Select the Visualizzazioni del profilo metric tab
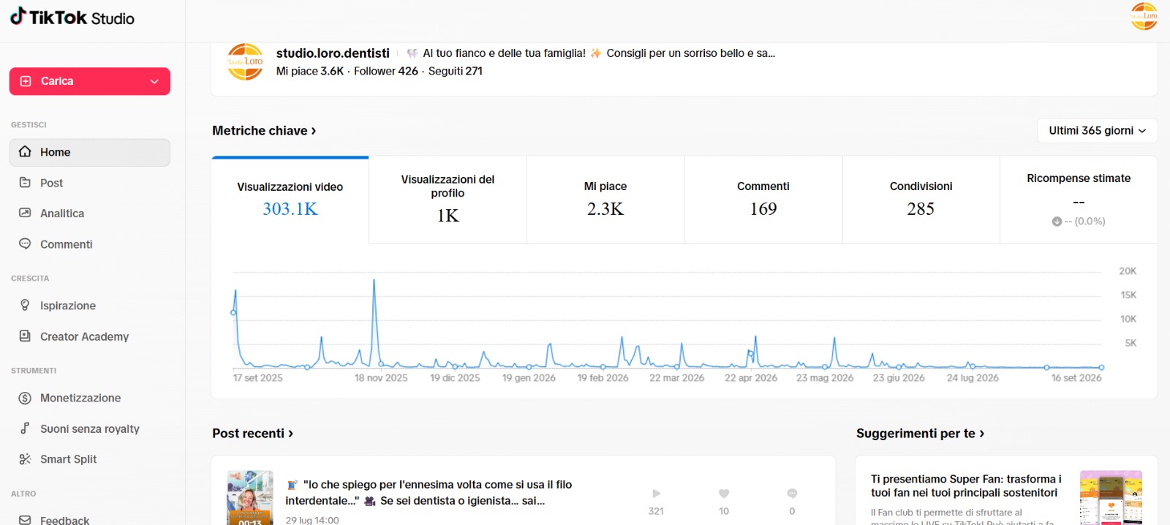1170x525 pixels. (448, 200)
